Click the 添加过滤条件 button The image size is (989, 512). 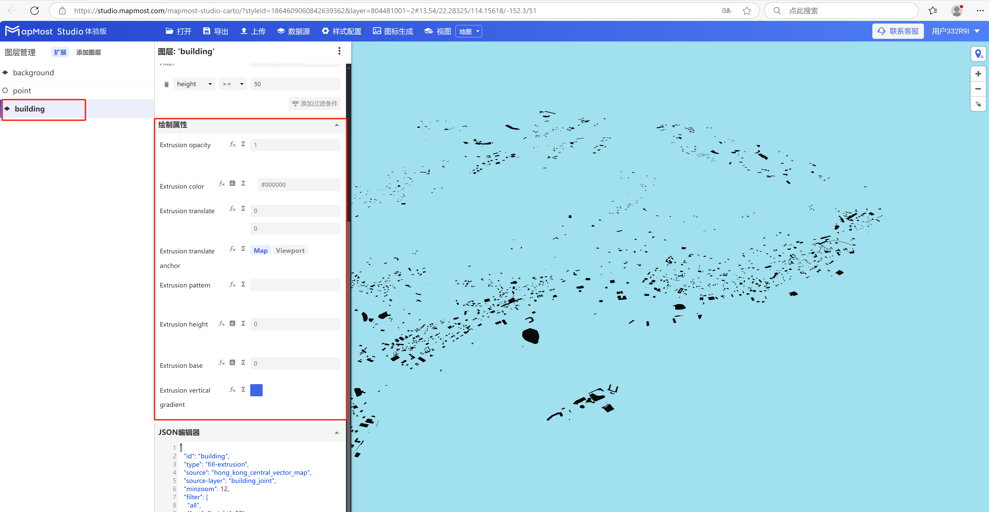(x=315, y=104)
